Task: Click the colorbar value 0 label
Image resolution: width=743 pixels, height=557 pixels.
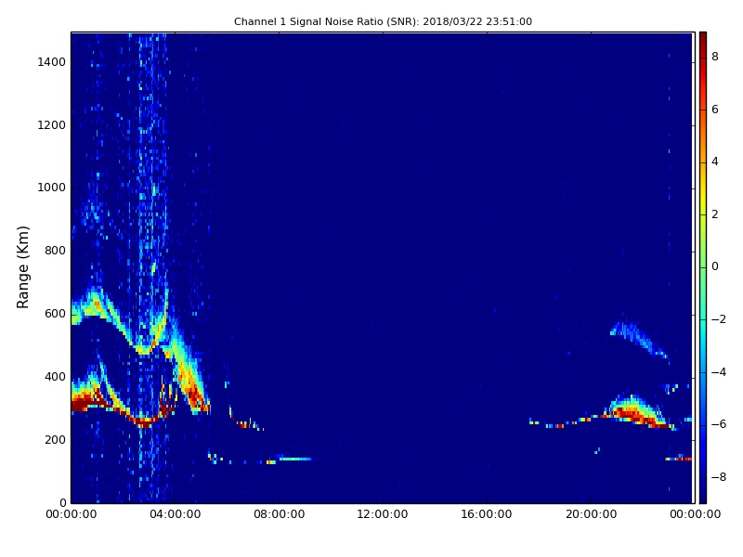Action: (715, 266)
